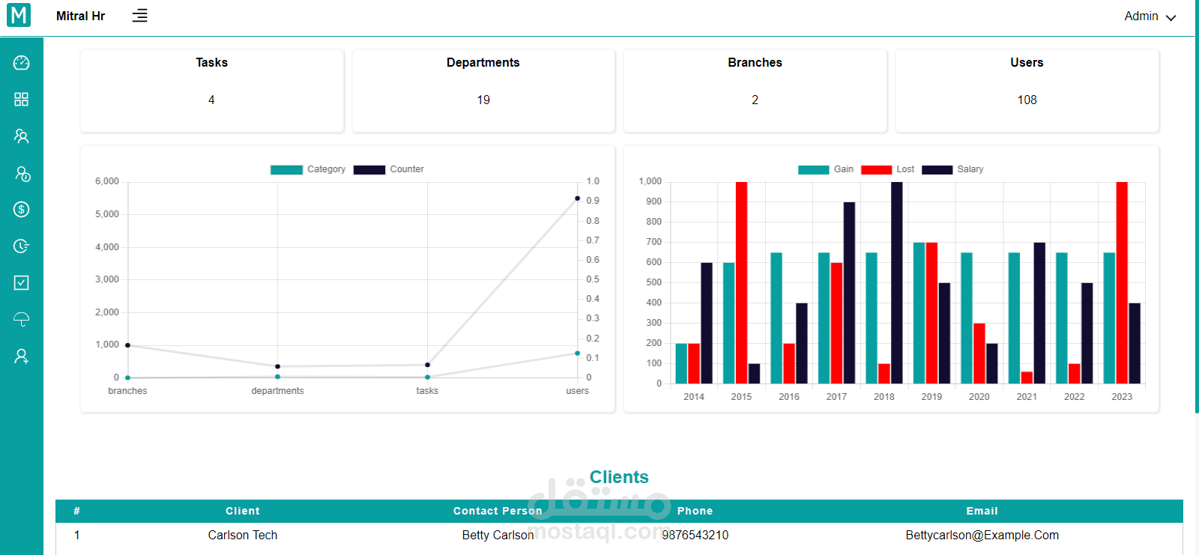Open the dashboard speedometer sidebar icon
The width and height of the screenshot is (1199, 555).
(22, 63)
